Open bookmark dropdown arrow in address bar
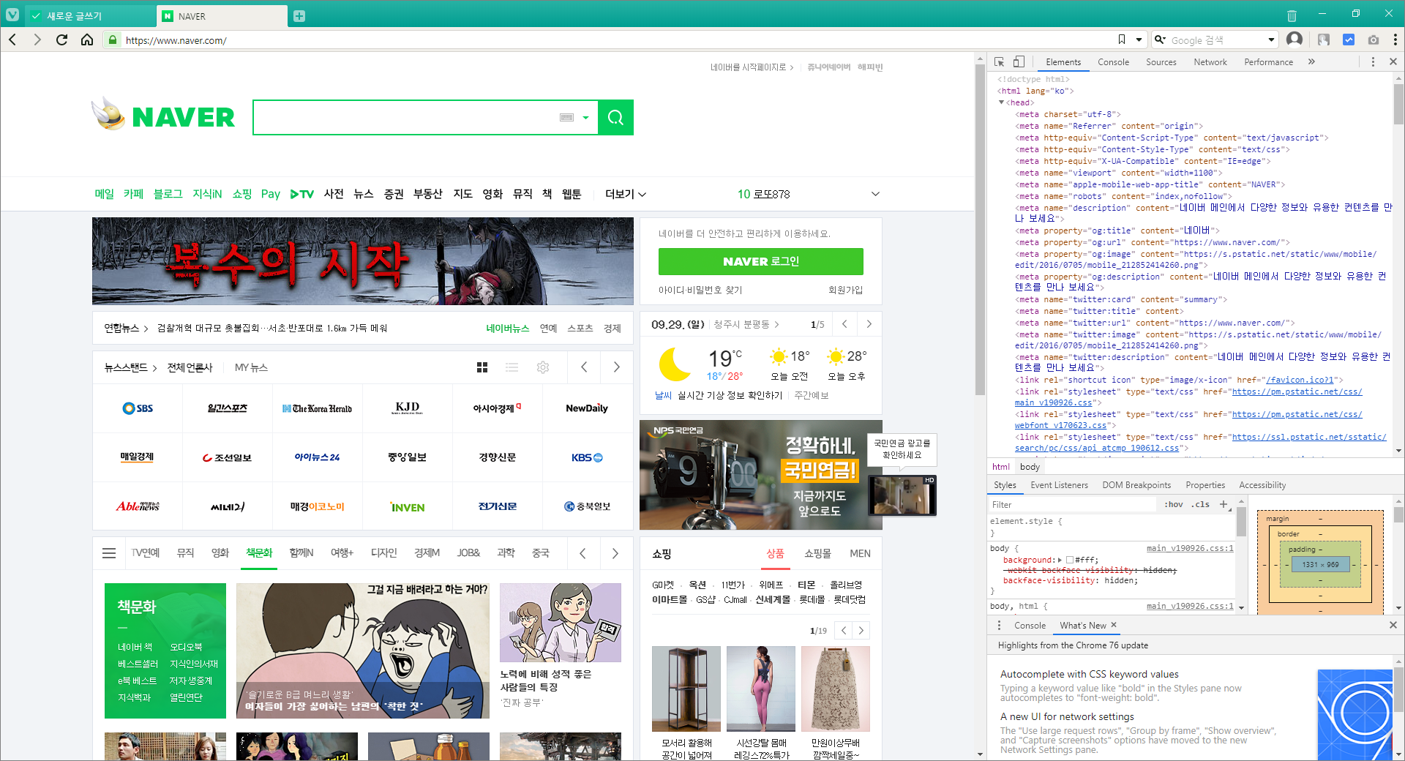This screenshot has height=761, width=1405. click(1139, 40)
